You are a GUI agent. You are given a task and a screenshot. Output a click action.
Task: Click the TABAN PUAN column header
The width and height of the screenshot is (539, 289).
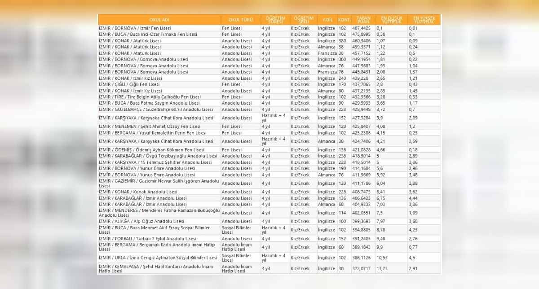363,20
